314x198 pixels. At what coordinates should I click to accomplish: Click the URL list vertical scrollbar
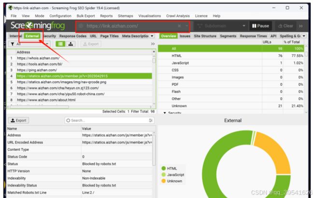pyautogui.click(x=154, y=60)
